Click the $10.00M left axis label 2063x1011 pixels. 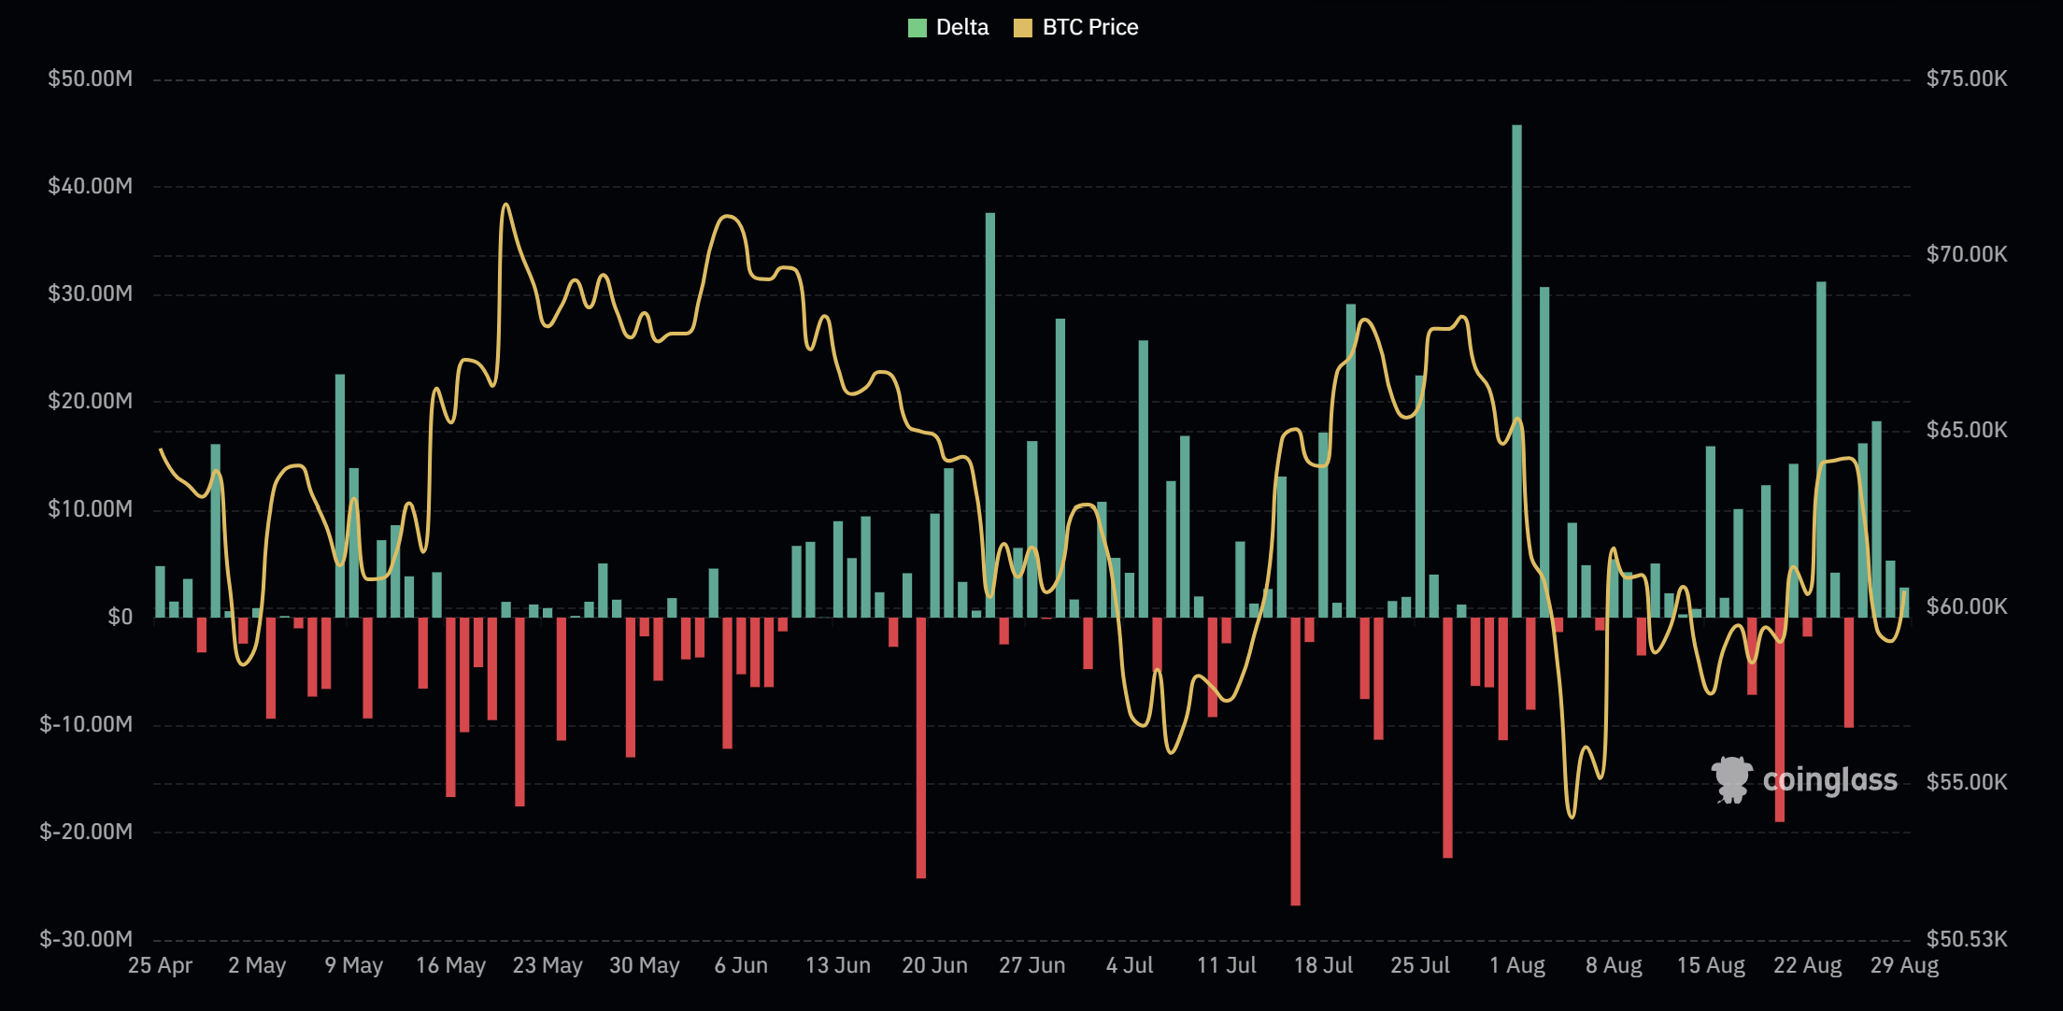(91, 509)
